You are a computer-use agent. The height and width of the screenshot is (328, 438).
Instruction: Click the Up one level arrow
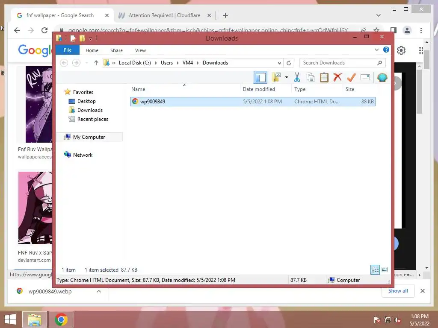(x=96, y=63)
